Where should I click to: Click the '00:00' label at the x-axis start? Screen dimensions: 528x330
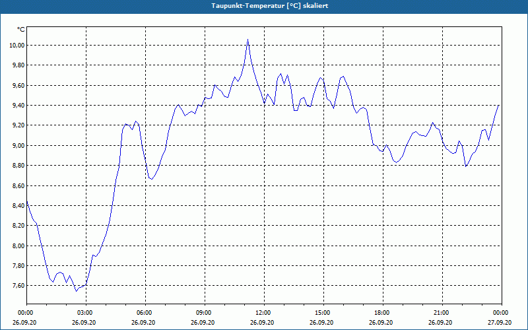click(x=26, y=313)
